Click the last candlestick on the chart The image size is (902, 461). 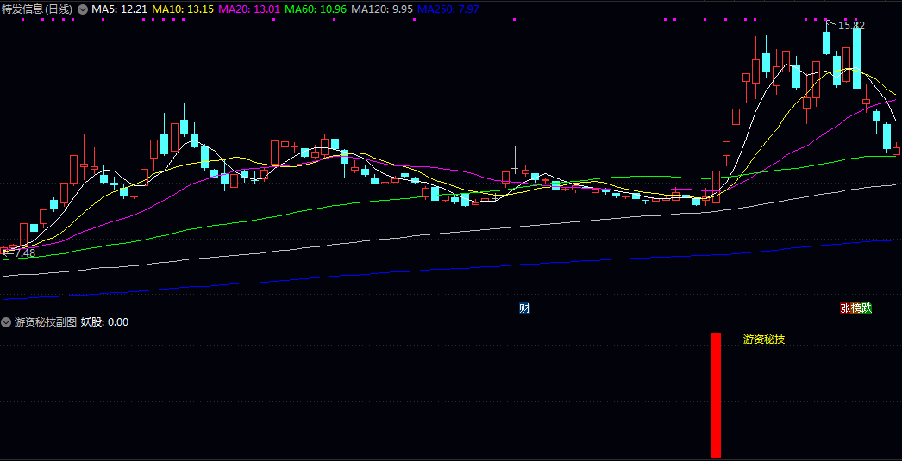click(x=897, y=151)
